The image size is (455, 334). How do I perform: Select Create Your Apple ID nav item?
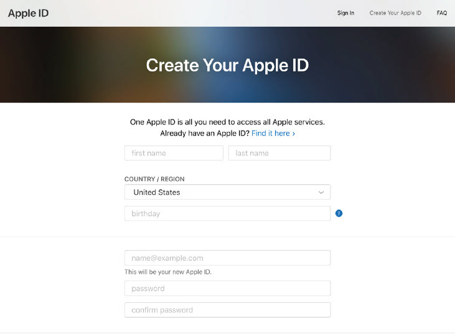coord(395,13)
